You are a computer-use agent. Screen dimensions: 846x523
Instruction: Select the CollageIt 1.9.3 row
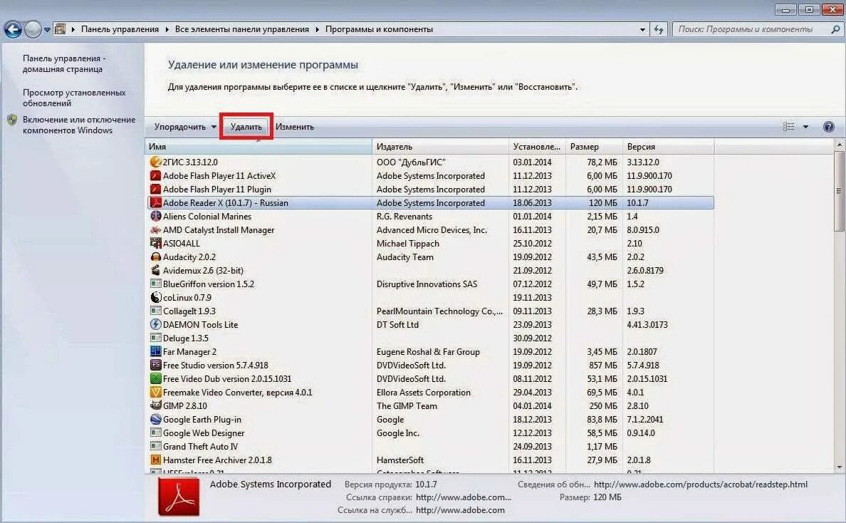coord(430,311)
